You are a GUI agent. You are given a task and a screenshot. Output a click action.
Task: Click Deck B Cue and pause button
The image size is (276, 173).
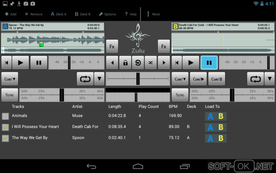pos(217,79)
